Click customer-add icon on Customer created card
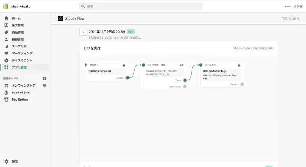This screenshot has height=167, width=306. point(124,65)
